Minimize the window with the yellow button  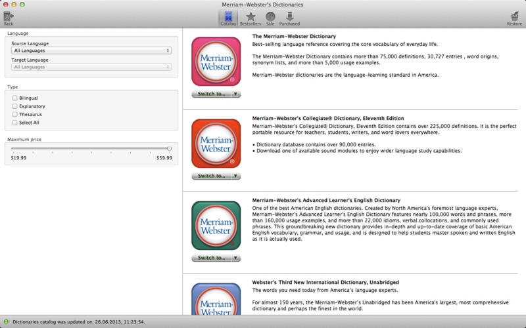pos(14,5)
